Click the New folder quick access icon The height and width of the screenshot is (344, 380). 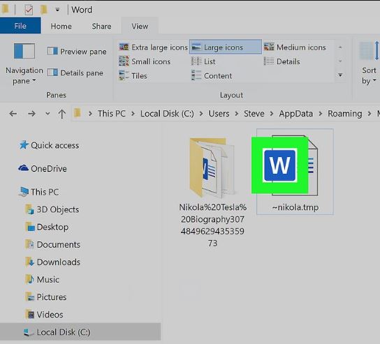click(x=43, y=10)
